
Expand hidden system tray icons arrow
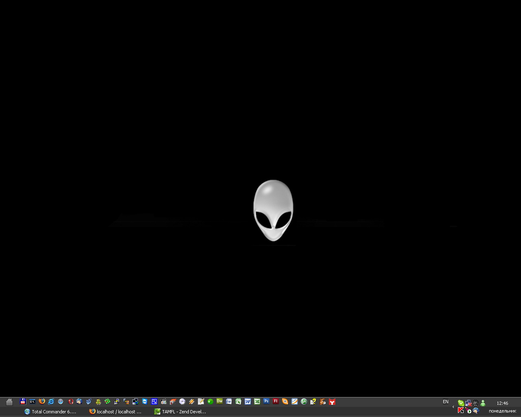click(453, 407)
